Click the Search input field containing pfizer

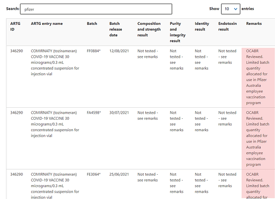coord(96,9)
